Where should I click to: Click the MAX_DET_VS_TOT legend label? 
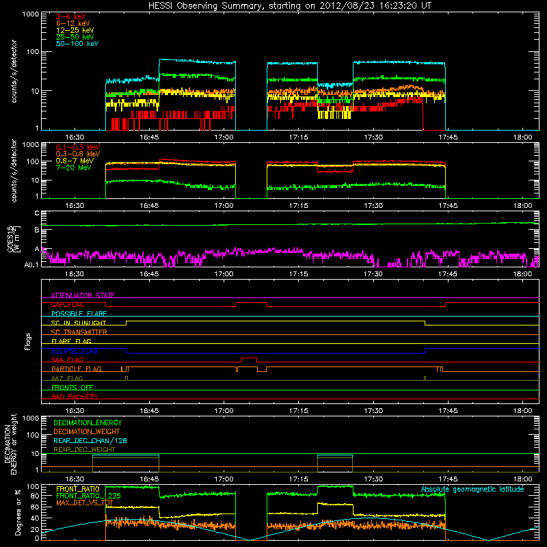click(x=85, y=503)
